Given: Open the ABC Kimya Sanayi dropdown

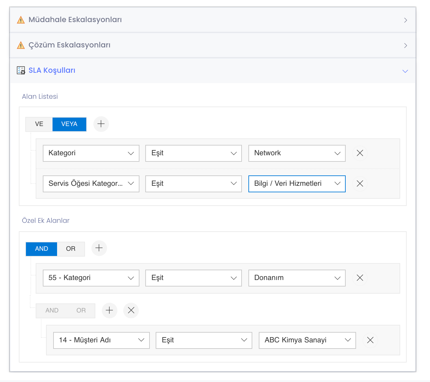Looking at the screenshot, I should tap(307, 340).
